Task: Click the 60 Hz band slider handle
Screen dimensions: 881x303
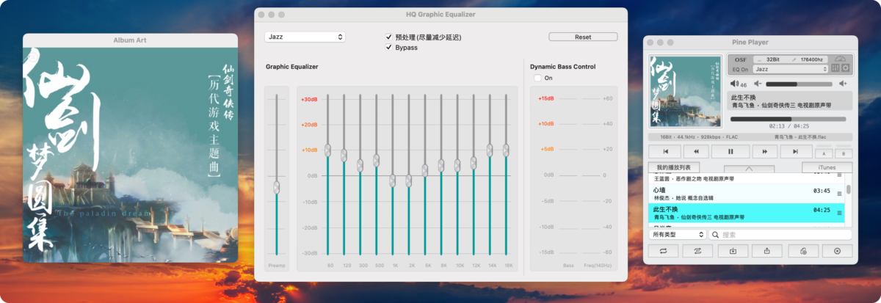Action: pyautogui.click(x=328, y=150)
